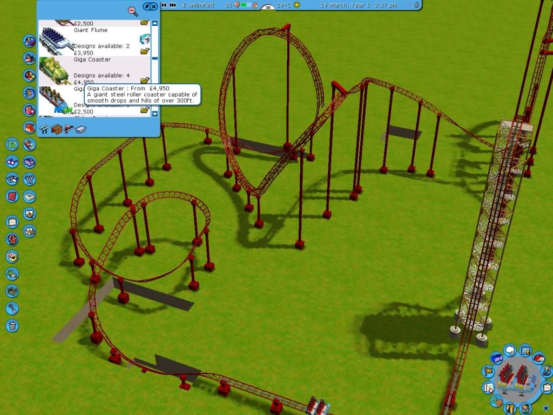
Task: Click the green park map icon
Action: (x=12, y=145)
